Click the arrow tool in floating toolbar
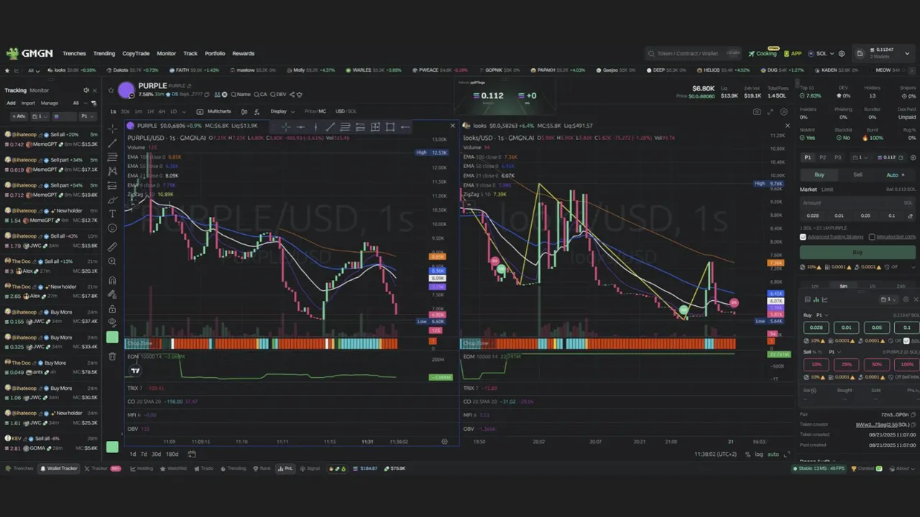920x517 pixels. [405, 127]
